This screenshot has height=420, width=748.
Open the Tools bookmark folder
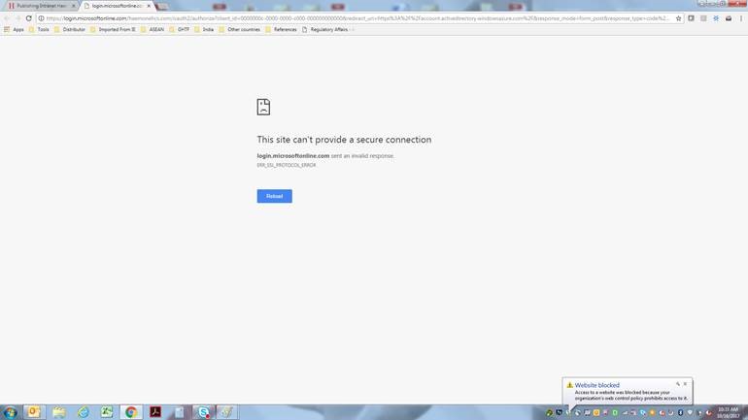click(x=39, y=29)
